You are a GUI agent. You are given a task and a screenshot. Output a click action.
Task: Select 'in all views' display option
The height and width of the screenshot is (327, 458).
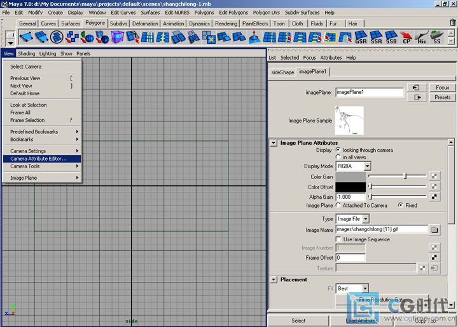tap(338, 157)
